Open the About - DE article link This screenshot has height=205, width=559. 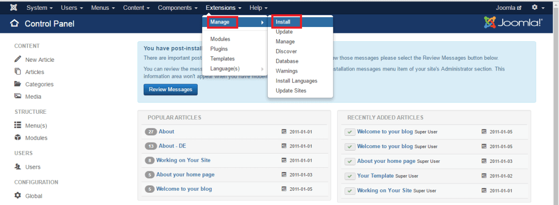click(x=172, y=146)
